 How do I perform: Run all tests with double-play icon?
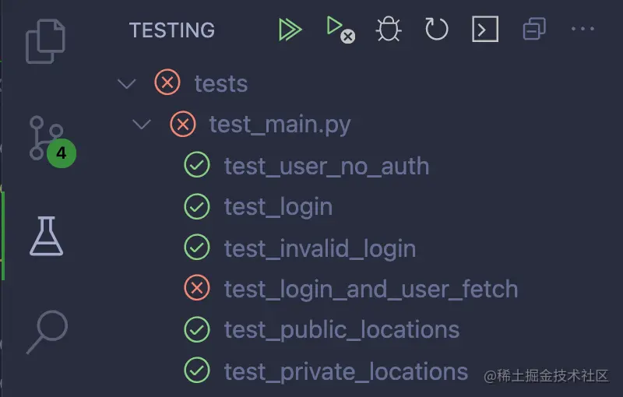tap(290, 30)
